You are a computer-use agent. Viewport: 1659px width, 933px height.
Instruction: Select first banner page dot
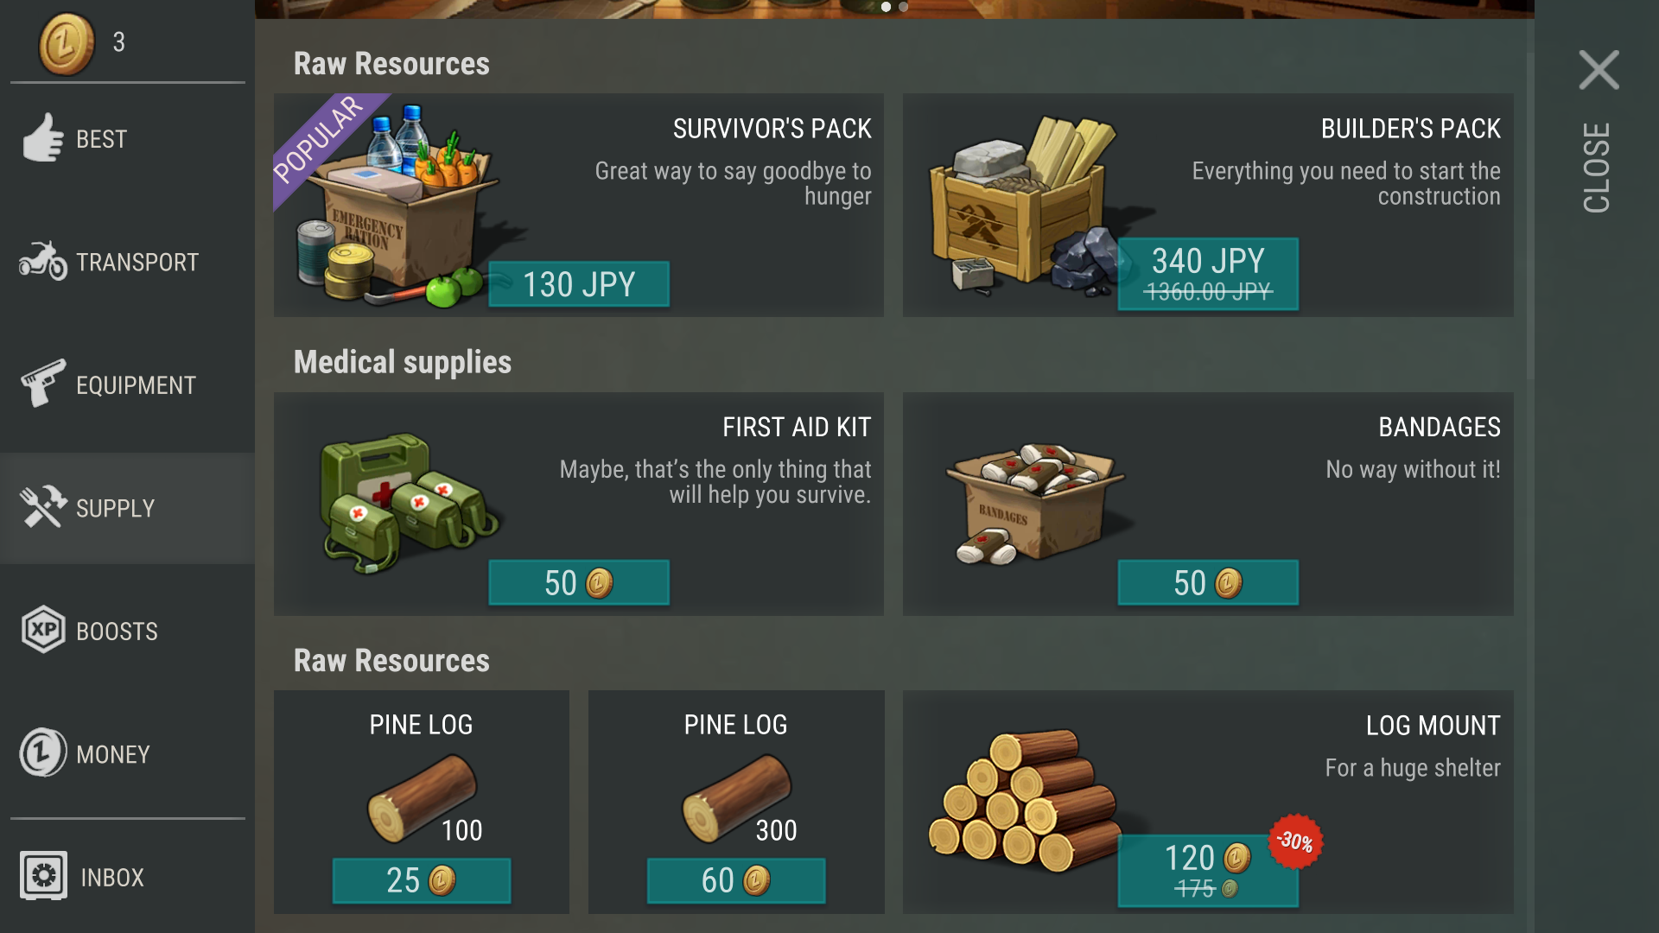886,6
